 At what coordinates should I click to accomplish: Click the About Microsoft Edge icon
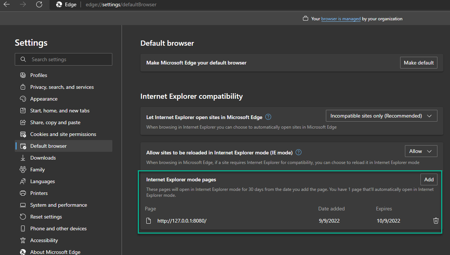[x=23, y=252]
